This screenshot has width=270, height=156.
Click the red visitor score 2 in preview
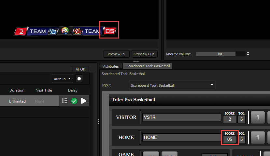coord(21,31)
